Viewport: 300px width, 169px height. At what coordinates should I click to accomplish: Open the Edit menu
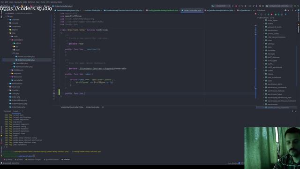click(6, 2)
